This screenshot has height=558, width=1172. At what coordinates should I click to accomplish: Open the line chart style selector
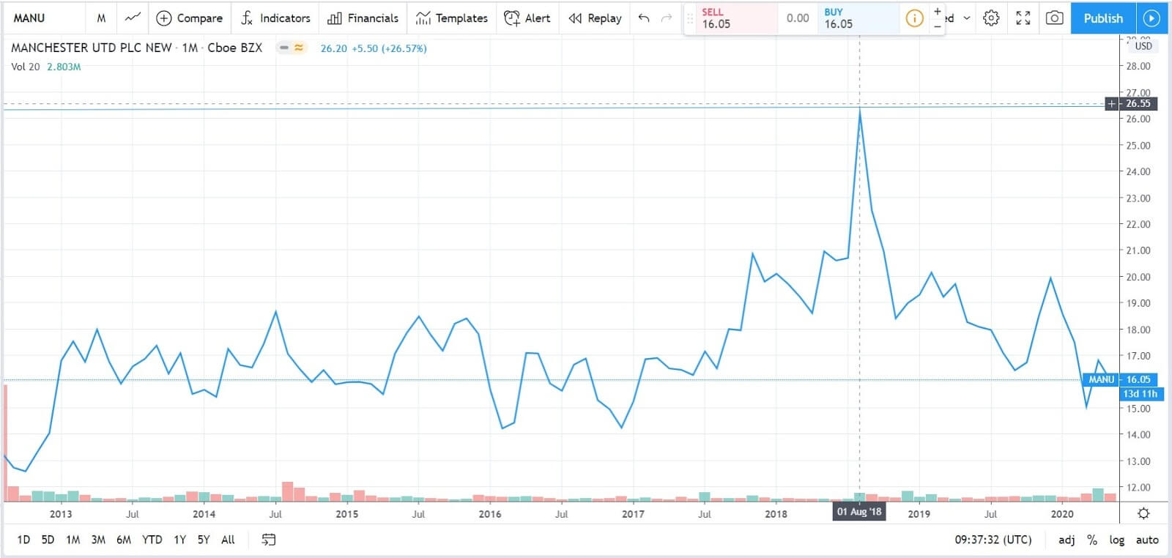point(133,18)
